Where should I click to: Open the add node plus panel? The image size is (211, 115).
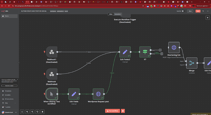click(208, 18)
